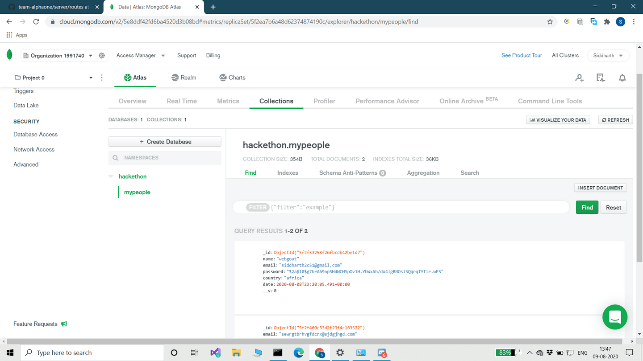This screenshot has height=361, width=643.
Task: Open Chrome profile avatar S
Action: click(620, 21)
